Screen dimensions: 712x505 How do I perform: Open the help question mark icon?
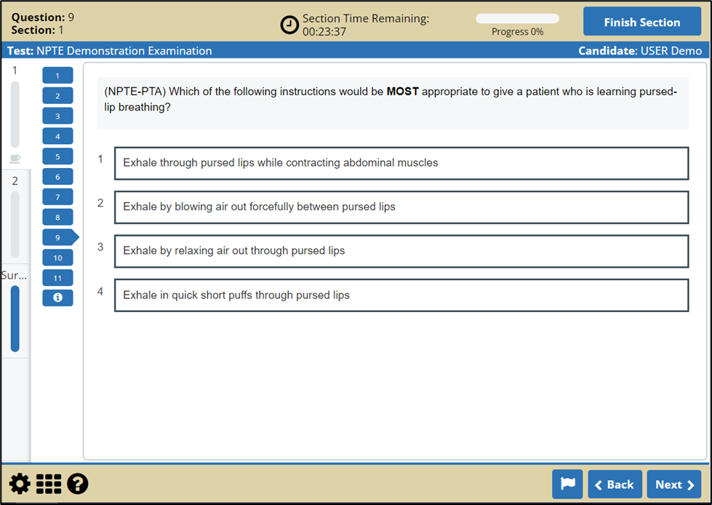78,484
